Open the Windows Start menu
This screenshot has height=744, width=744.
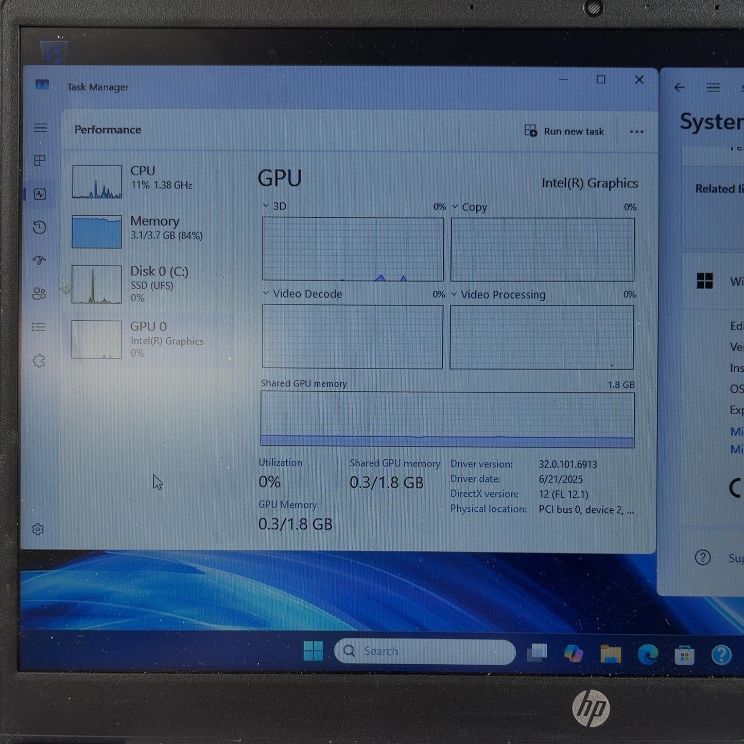313,651
